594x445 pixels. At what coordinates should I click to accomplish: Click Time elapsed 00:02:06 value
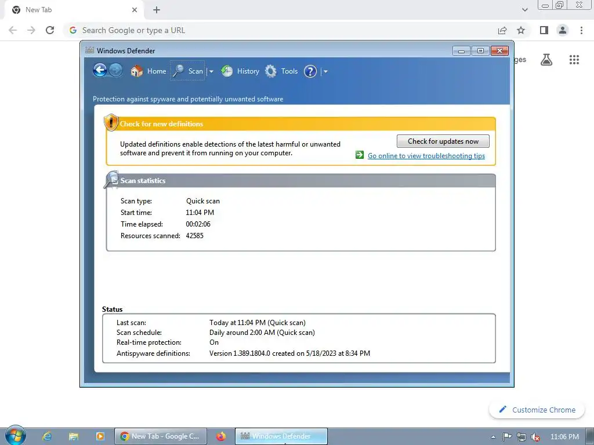click(x=198, y=224)
